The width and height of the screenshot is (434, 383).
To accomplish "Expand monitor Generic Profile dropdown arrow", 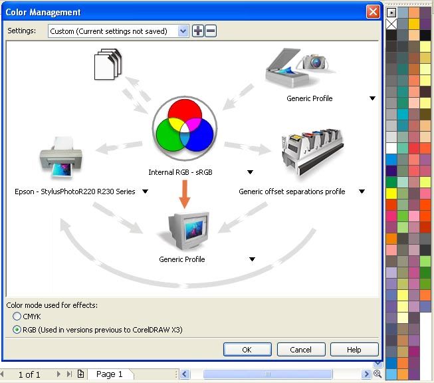I will click(252, 259).
